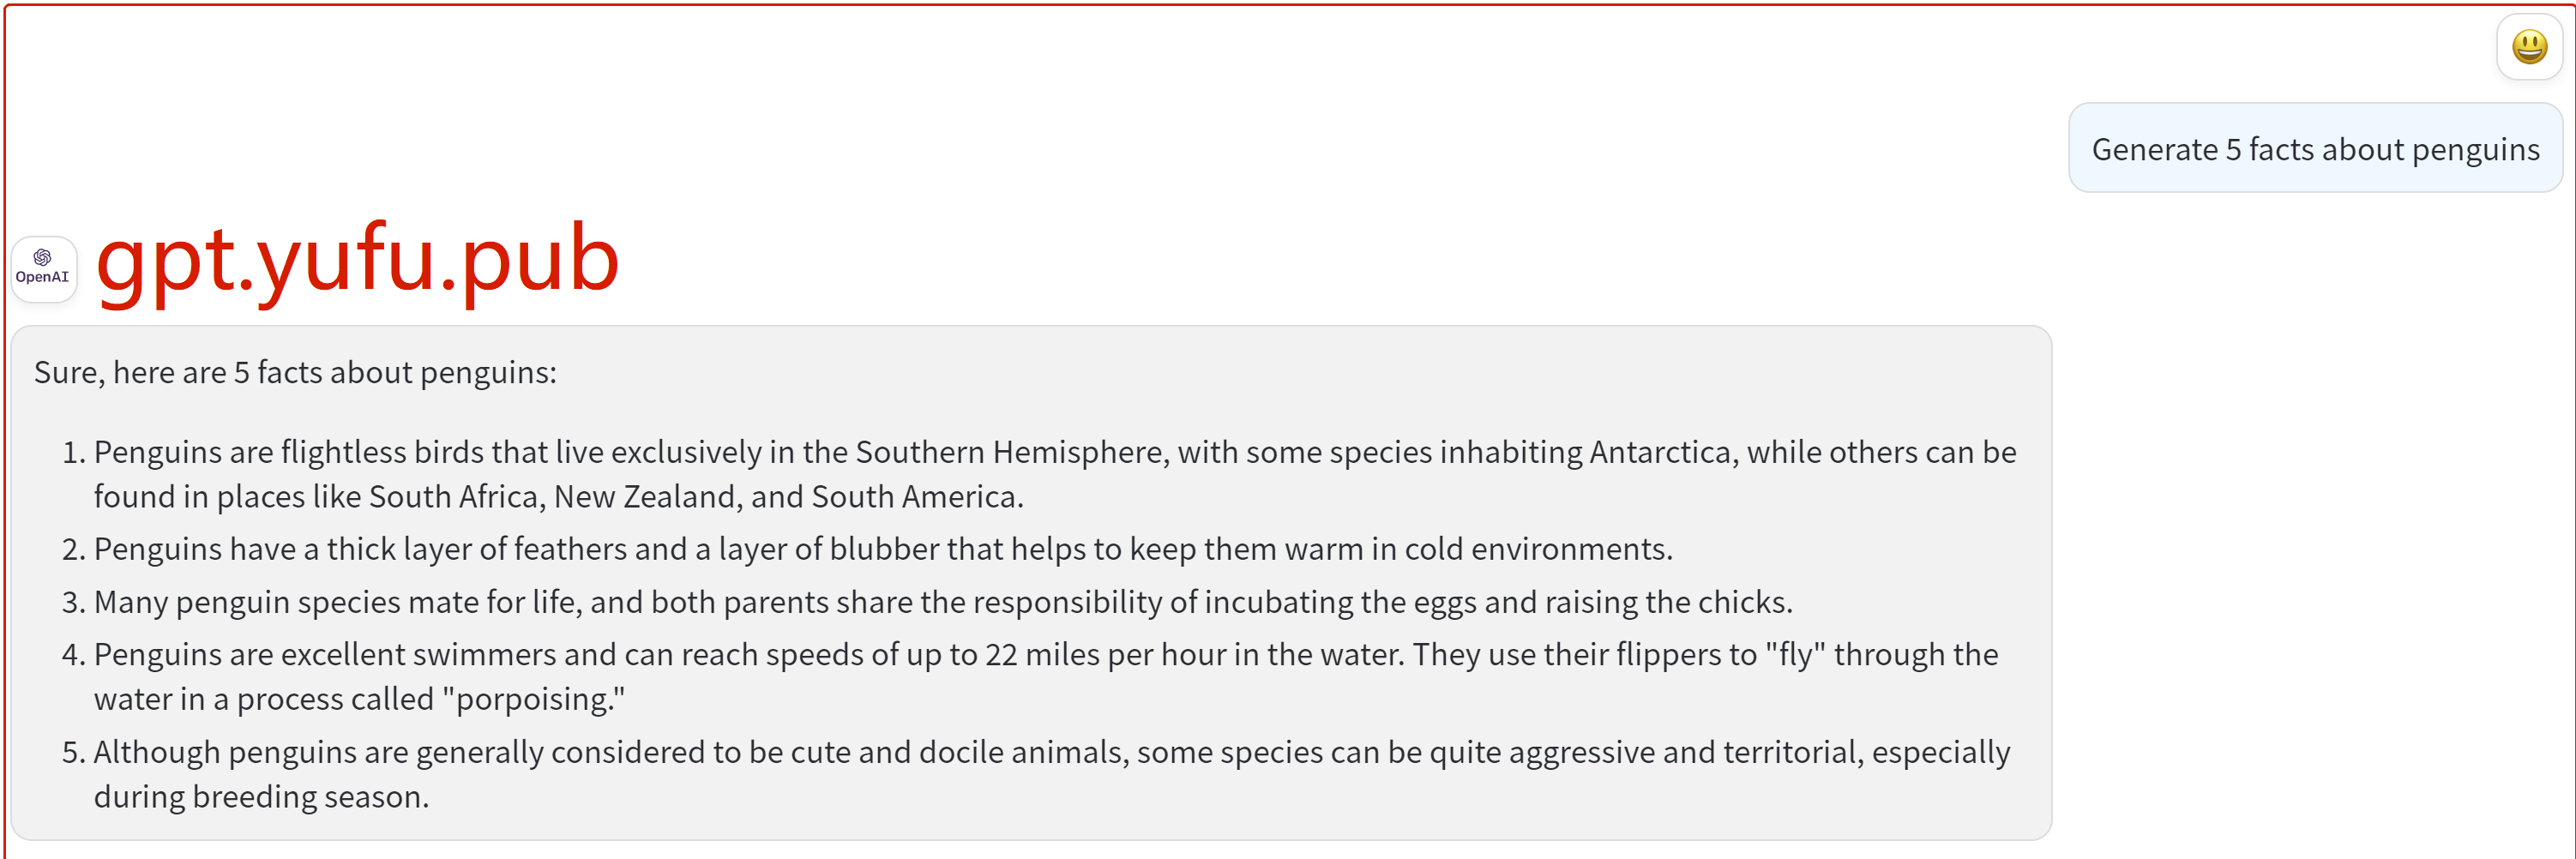The height and width of the screenshot is (859, 2576).
Task: Click the intro line 'Sure, here are 5 facts'
Action: coord(295,373)
